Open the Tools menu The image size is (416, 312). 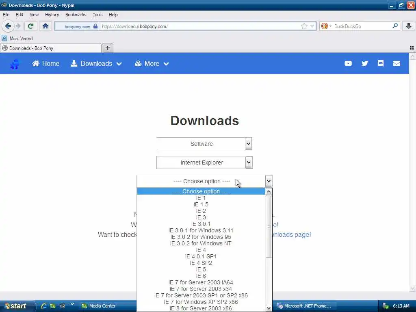point(97,15)
